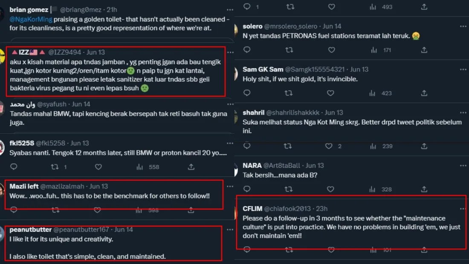Open the @NgaKorMing mention link
469x264 pixels.
point(29,20)
